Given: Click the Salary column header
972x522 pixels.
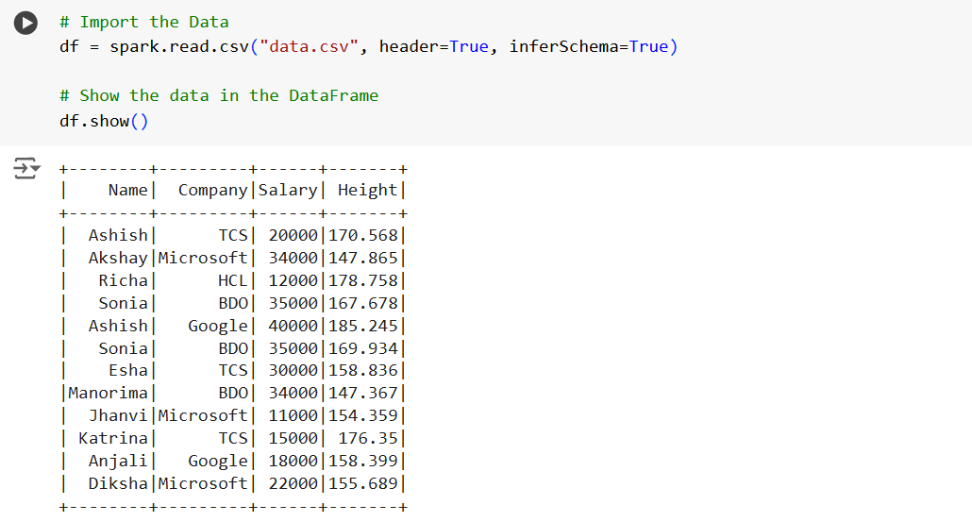Looking at the screenshot, I should [x=288, y=190].
